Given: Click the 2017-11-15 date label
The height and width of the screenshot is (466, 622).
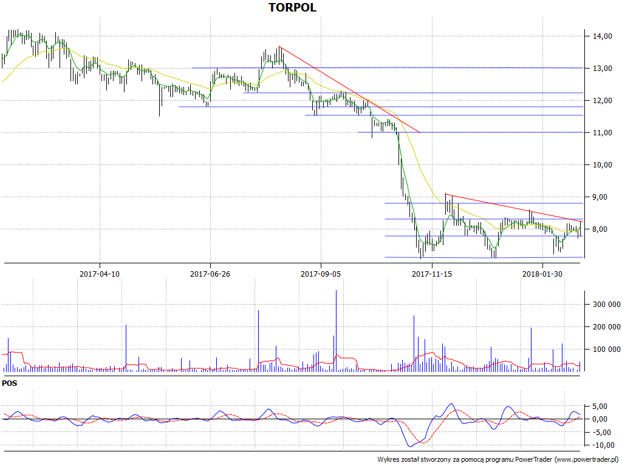Looking at the screenshot, I should 432,274.
